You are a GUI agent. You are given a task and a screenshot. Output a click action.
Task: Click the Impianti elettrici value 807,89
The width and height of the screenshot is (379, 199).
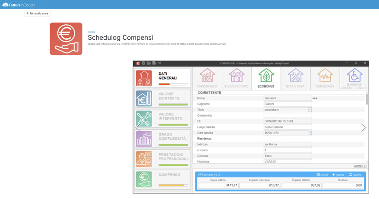[x=301, y=185]
